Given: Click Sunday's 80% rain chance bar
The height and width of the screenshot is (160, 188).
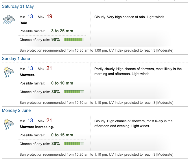Looking at the screenshot, I should (x=74, y=92).
